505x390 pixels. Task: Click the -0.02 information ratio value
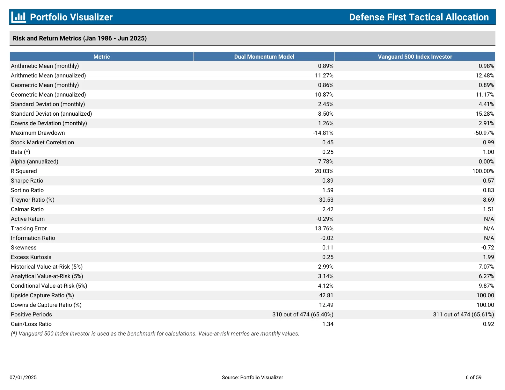[x=327, y=238]
